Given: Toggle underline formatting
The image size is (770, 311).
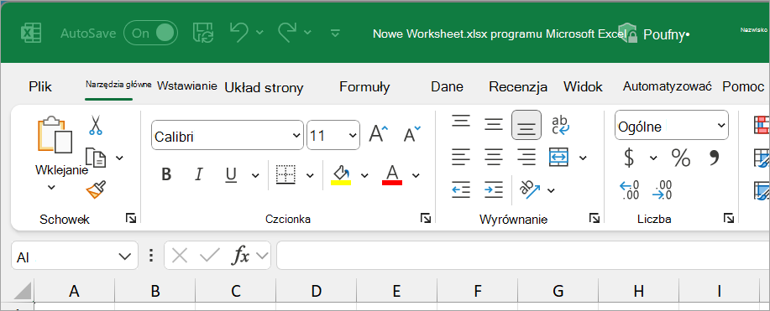Looking at the screenshot, I should click(231, 174).
